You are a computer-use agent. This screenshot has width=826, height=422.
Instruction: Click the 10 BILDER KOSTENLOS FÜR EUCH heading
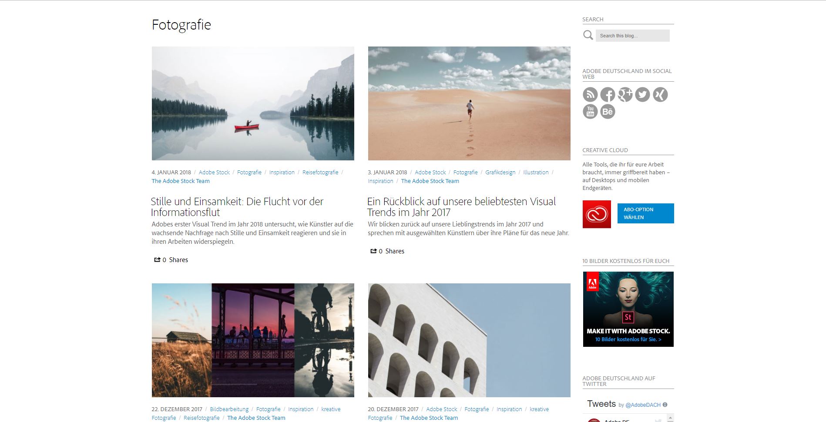pyautogui.click(x=626, y=261)
